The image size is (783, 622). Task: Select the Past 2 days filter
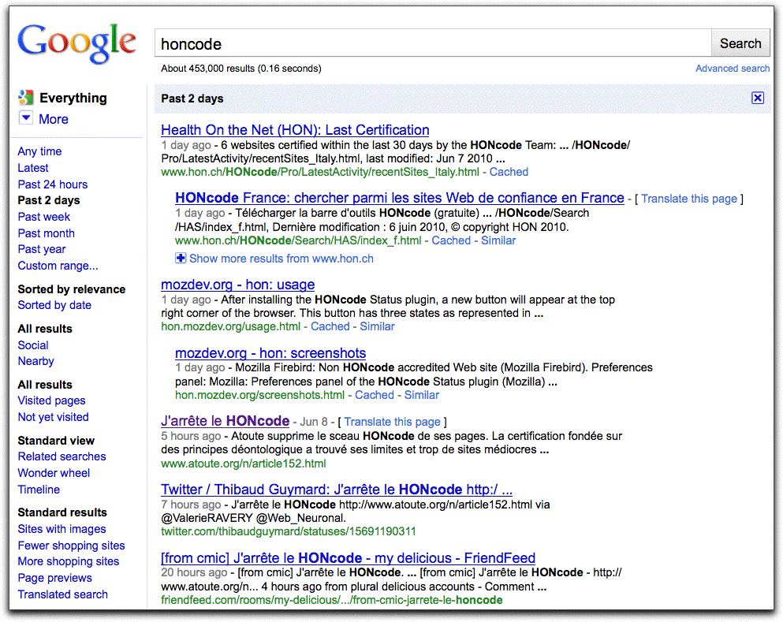(49, 200)
